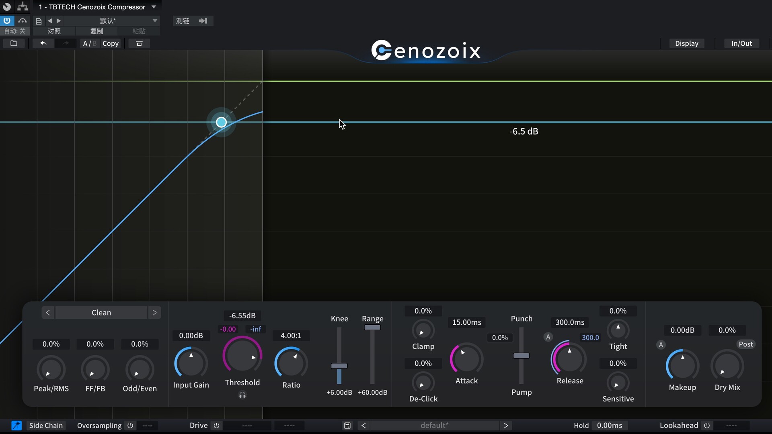Viewport: 772px width, 434px height.
Task: Select the 粘贴 paste tab
Action: (139, 31)
